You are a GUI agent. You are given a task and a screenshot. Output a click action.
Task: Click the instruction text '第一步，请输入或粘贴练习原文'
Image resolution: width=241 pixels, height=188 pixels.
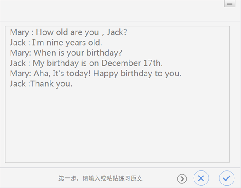point(101,178)
